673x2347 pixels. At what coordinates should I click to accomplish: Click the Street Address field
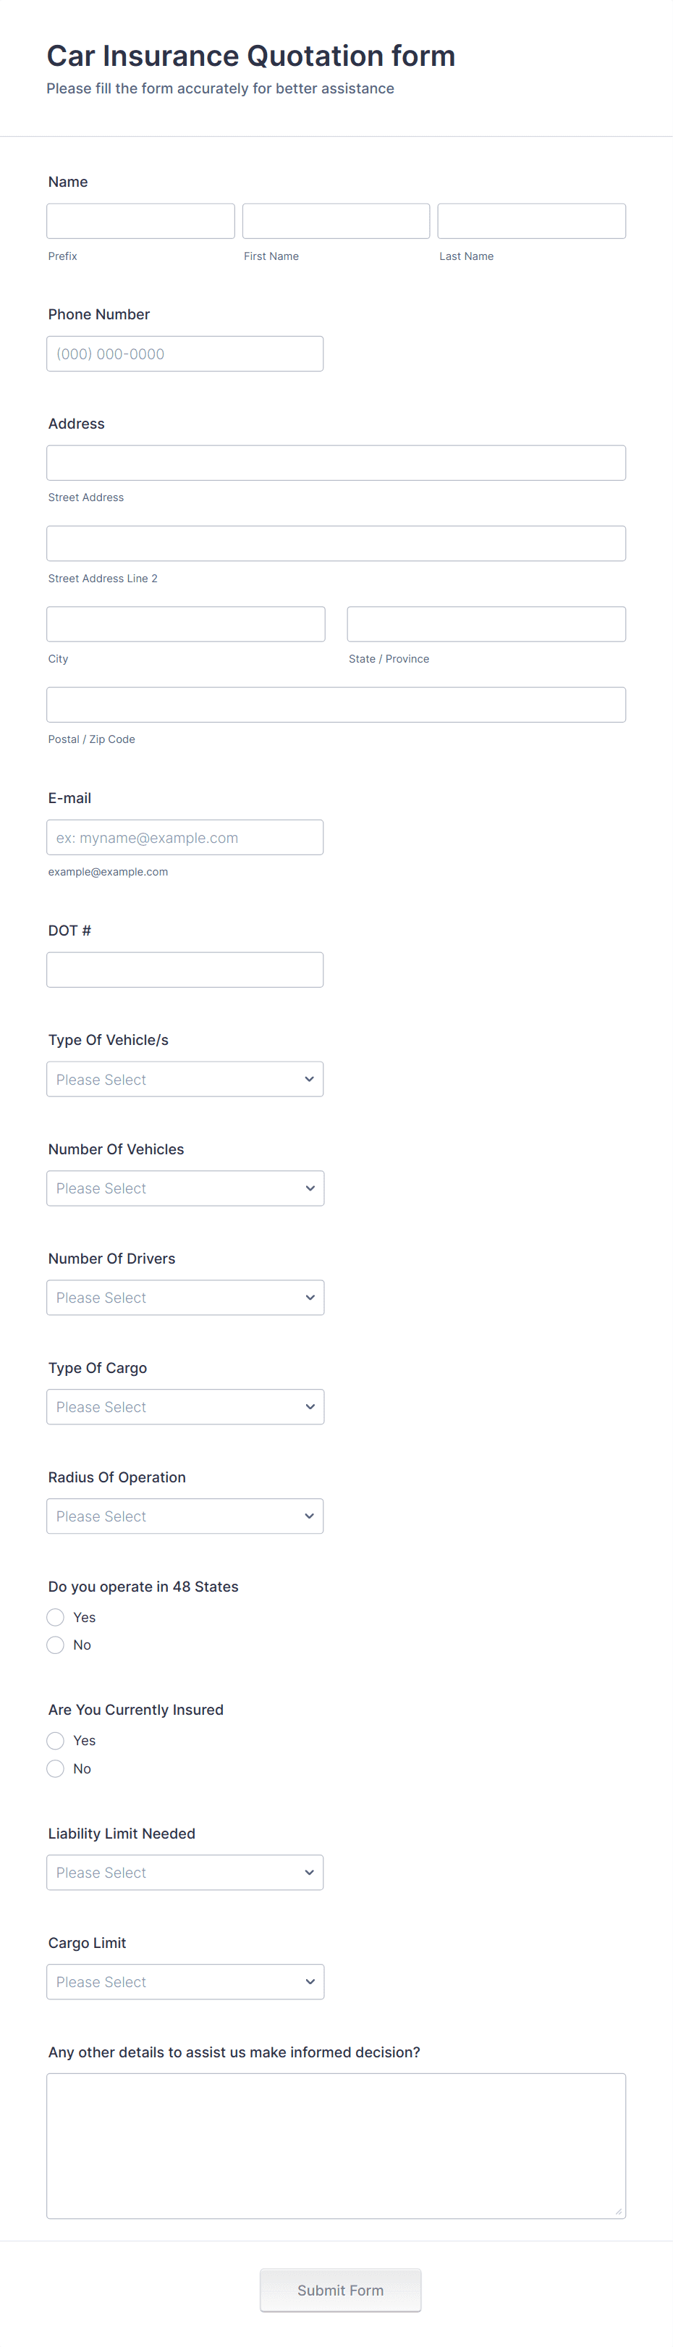pos(335,462)
